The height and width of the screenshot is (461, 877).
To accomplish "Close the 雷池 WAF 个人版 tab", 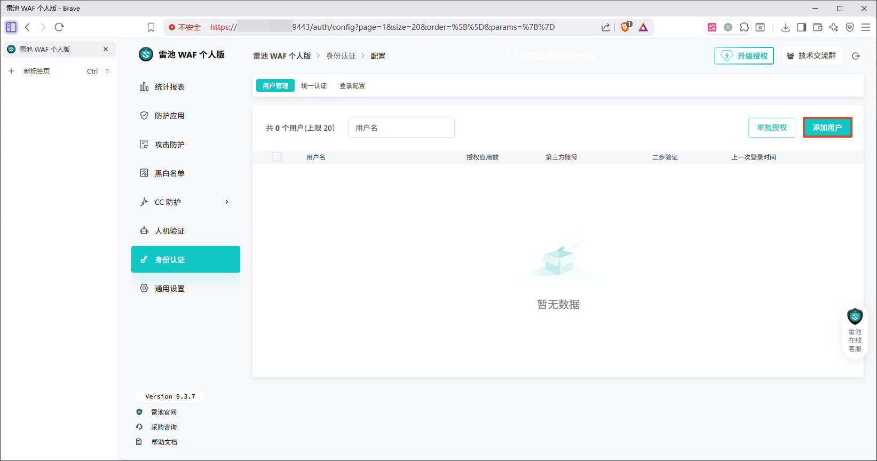I will pos(106,49).
